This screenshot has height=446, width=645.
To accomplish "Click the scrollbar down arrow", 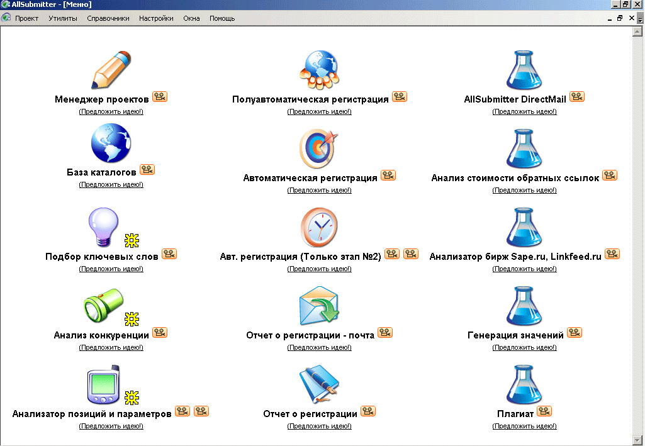I will 637,441.
